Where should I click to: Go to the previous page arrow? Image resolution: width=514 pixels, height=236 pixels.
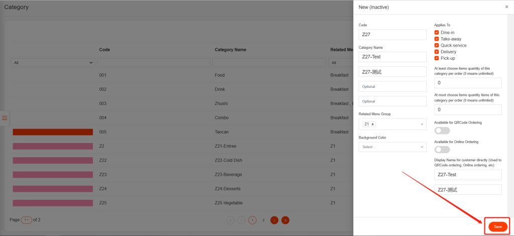click(241, 220)
